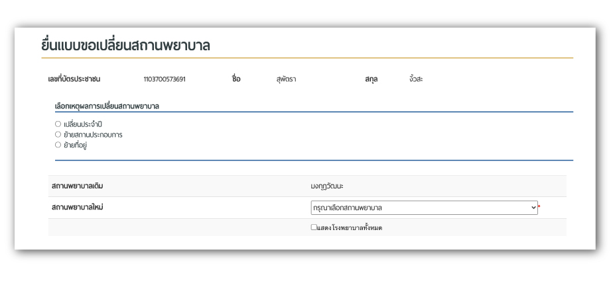Click the page heading ยื่นแบบขอเปลี่ยนสถานพยาบาล
613x281 pixels.
125,46
